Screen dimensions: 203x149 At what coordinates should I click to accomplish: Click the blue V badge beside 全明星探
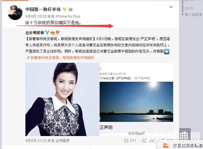47,32
